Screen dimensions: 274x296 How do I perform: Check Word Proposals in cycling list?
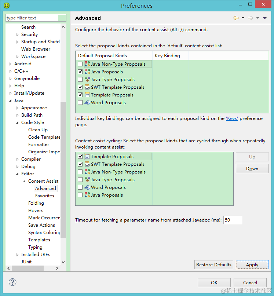pos(80,187)
